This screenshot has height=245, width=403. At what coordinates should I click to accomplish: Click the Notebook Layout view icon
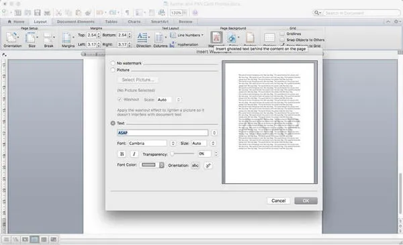tap(44, 240)
